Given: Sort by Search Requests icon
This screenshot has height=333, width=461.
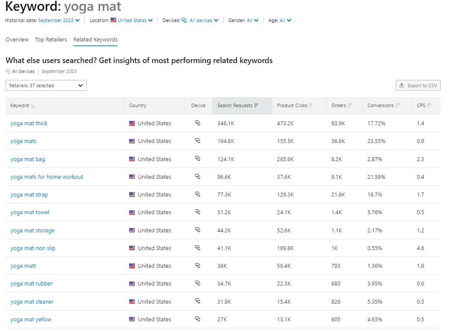Looking at the screenshot, I should [x=256, y=105].
